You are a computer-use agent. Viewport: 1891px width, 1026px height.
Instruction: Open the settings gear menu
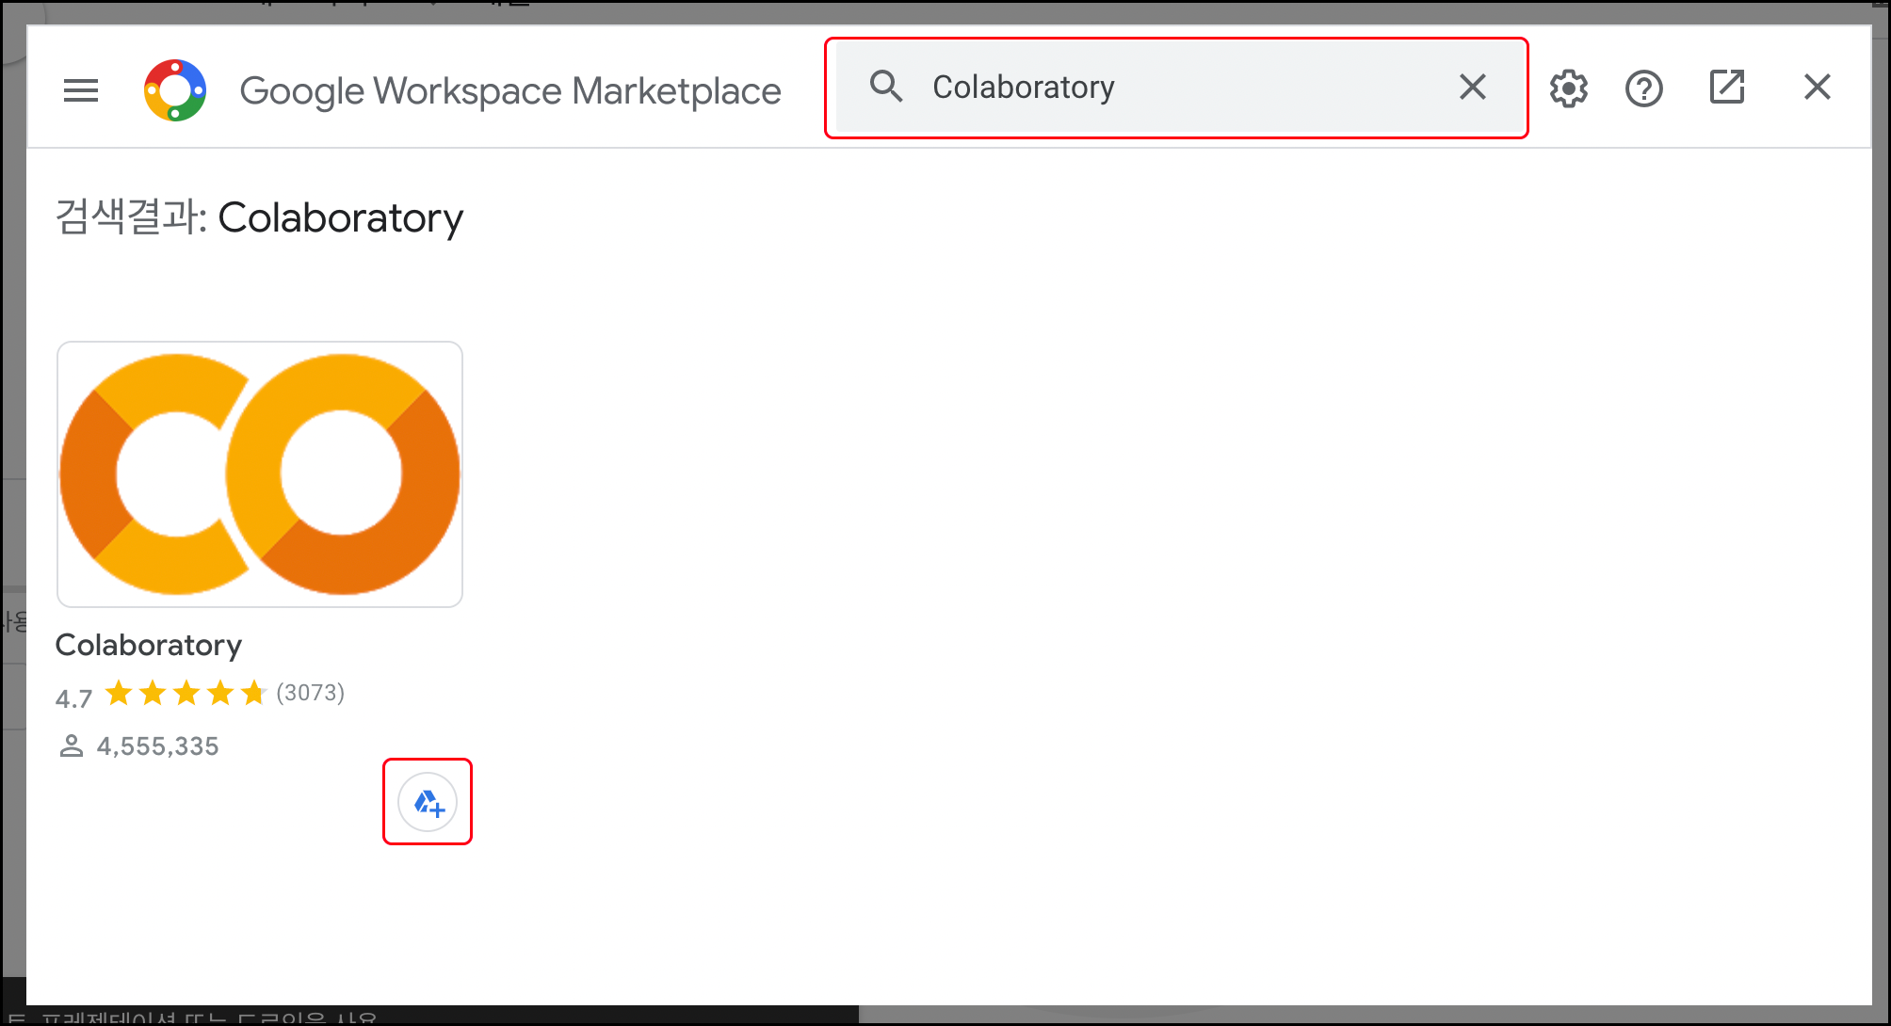[1568, 88]
